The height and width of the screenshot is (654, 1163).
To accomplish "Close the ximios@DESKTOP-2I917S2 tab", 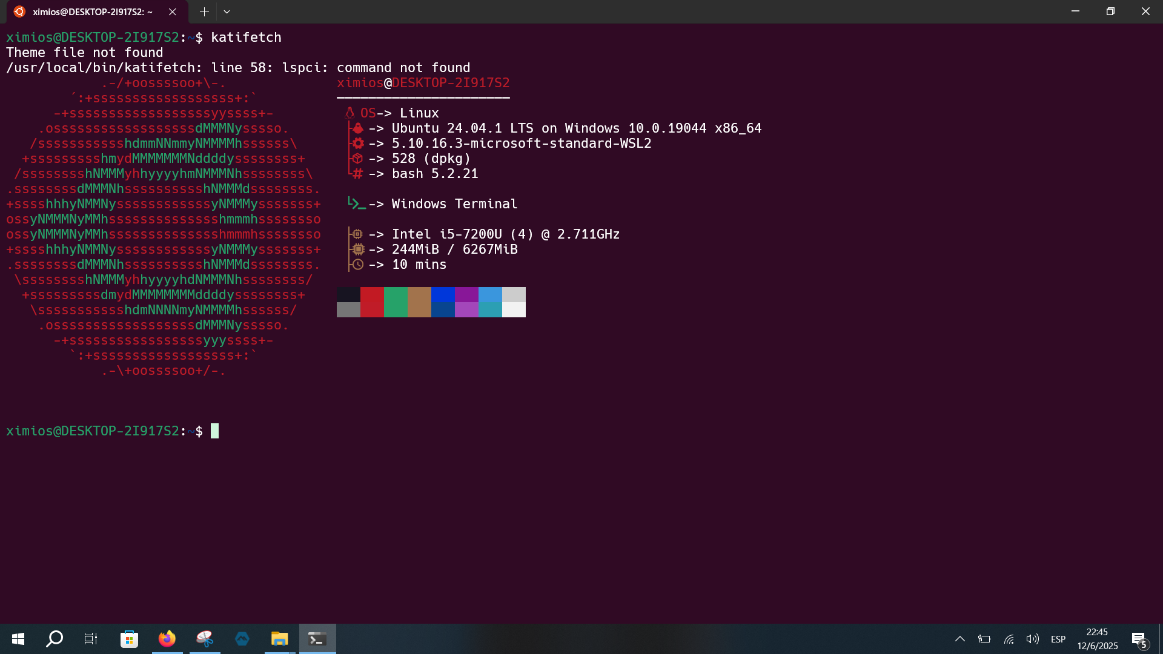I will (173, 12).
